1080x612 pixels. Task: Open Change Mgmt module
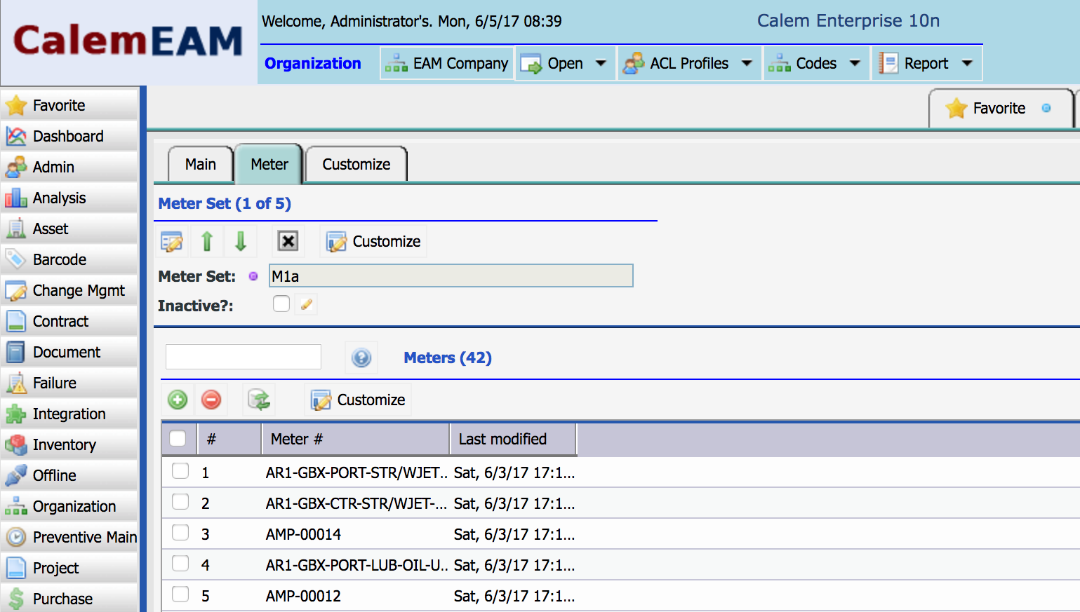point(69,290)
